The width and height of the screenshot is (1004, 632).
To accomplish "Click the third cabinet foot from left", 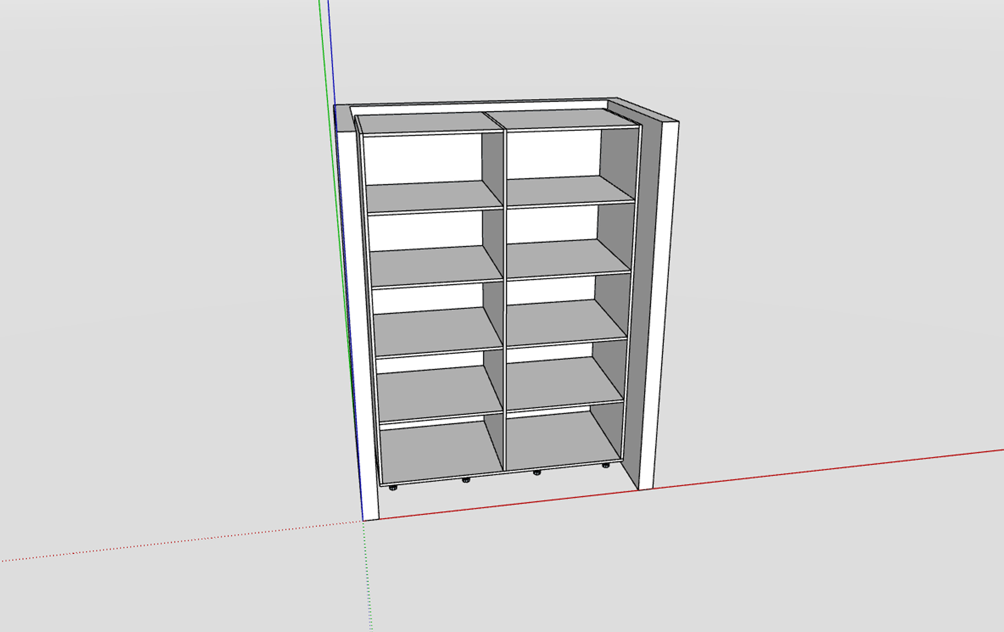I will [537, 472].
